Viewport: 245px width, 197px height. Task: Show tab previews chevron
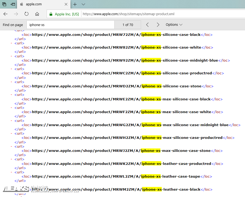point(84,5)
